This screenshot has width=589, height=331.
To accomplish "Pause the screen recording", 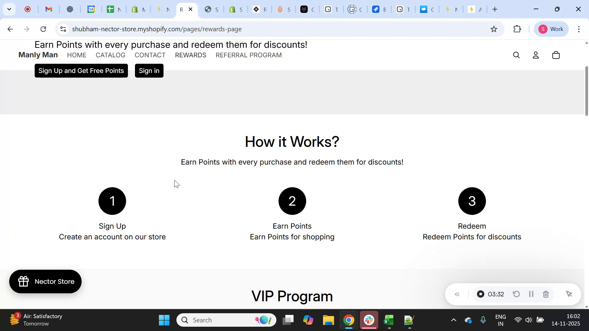I will pyautogui.click(x=531, y=294).
